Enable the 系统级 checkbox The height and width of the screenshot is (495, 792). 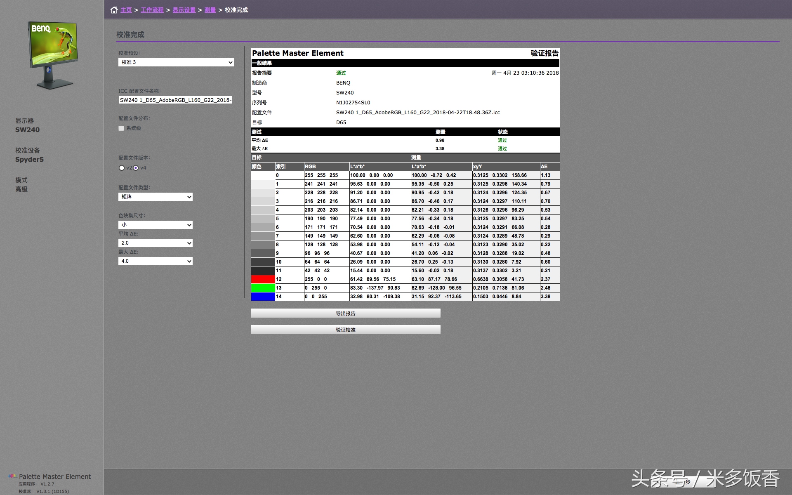click(121, 128)
